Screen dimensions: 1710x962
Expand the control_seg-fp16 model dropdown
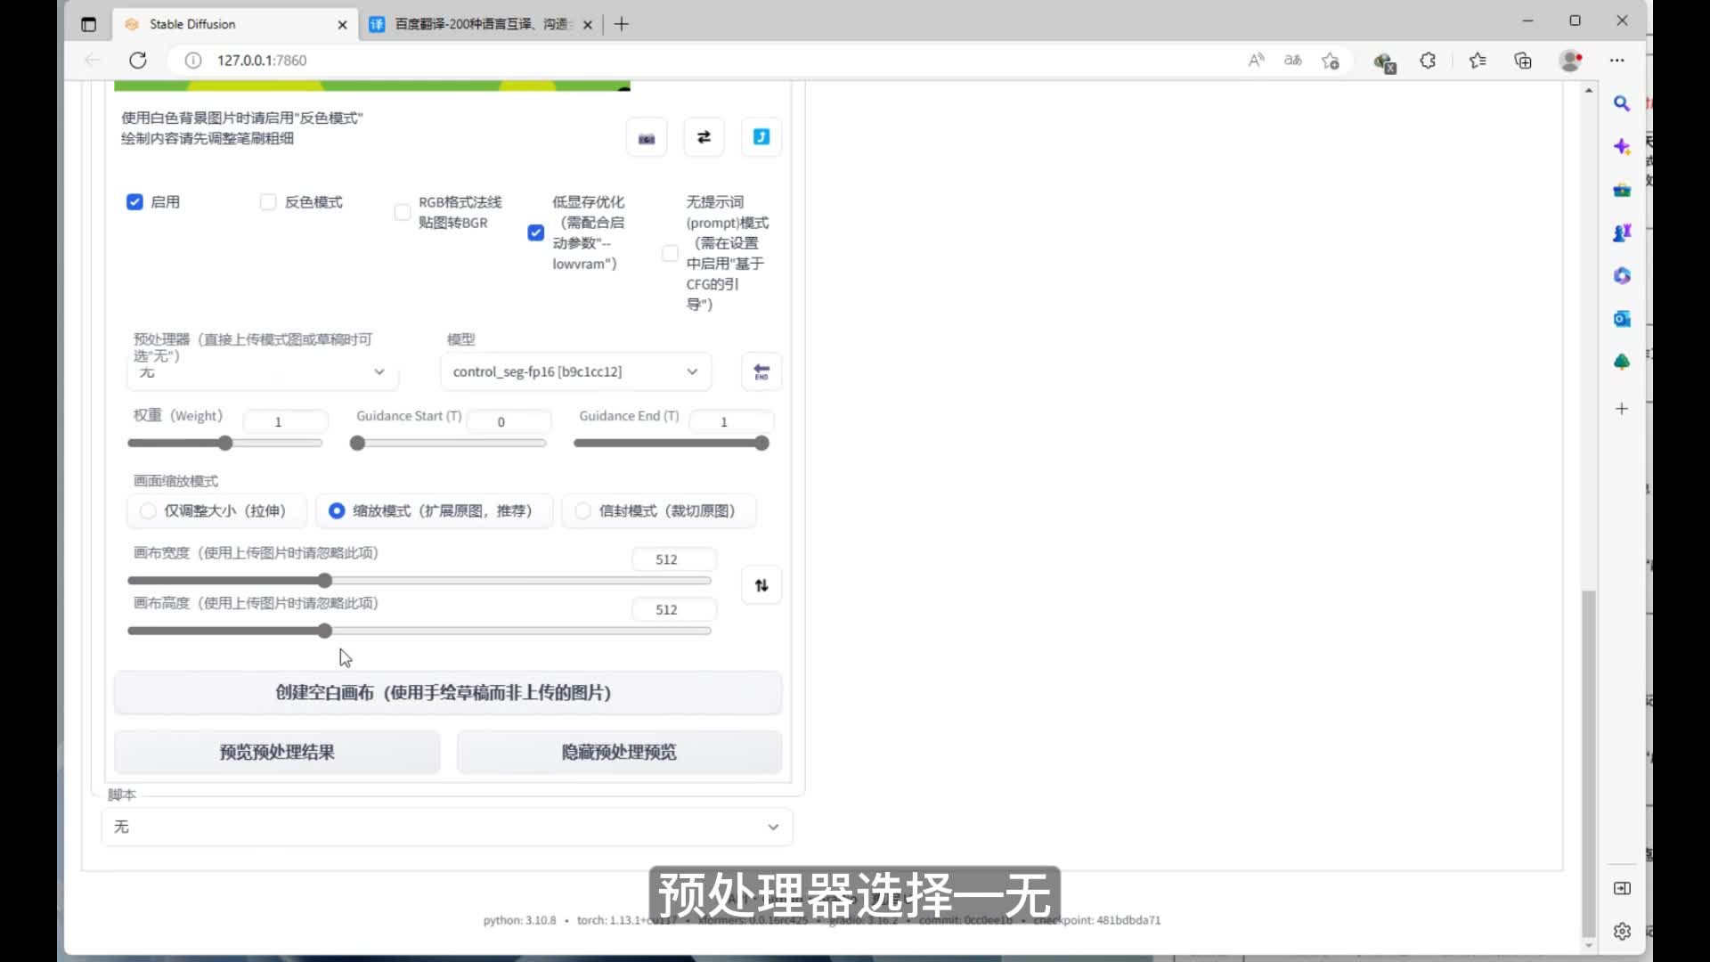click(575, 372)
